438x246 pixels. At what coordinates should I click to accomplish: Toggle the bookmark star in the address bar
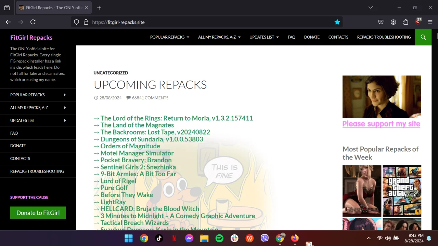coord(337,22)
